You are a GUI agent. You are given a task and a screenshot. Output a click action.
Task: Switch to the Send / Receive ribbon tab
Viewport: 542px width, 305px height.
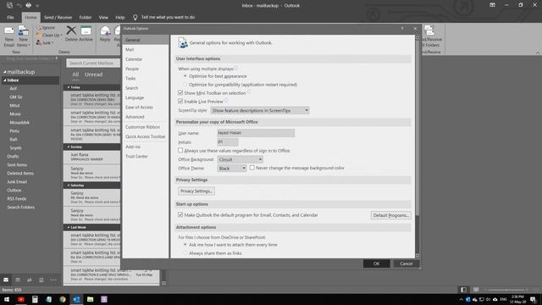(58, 17)
